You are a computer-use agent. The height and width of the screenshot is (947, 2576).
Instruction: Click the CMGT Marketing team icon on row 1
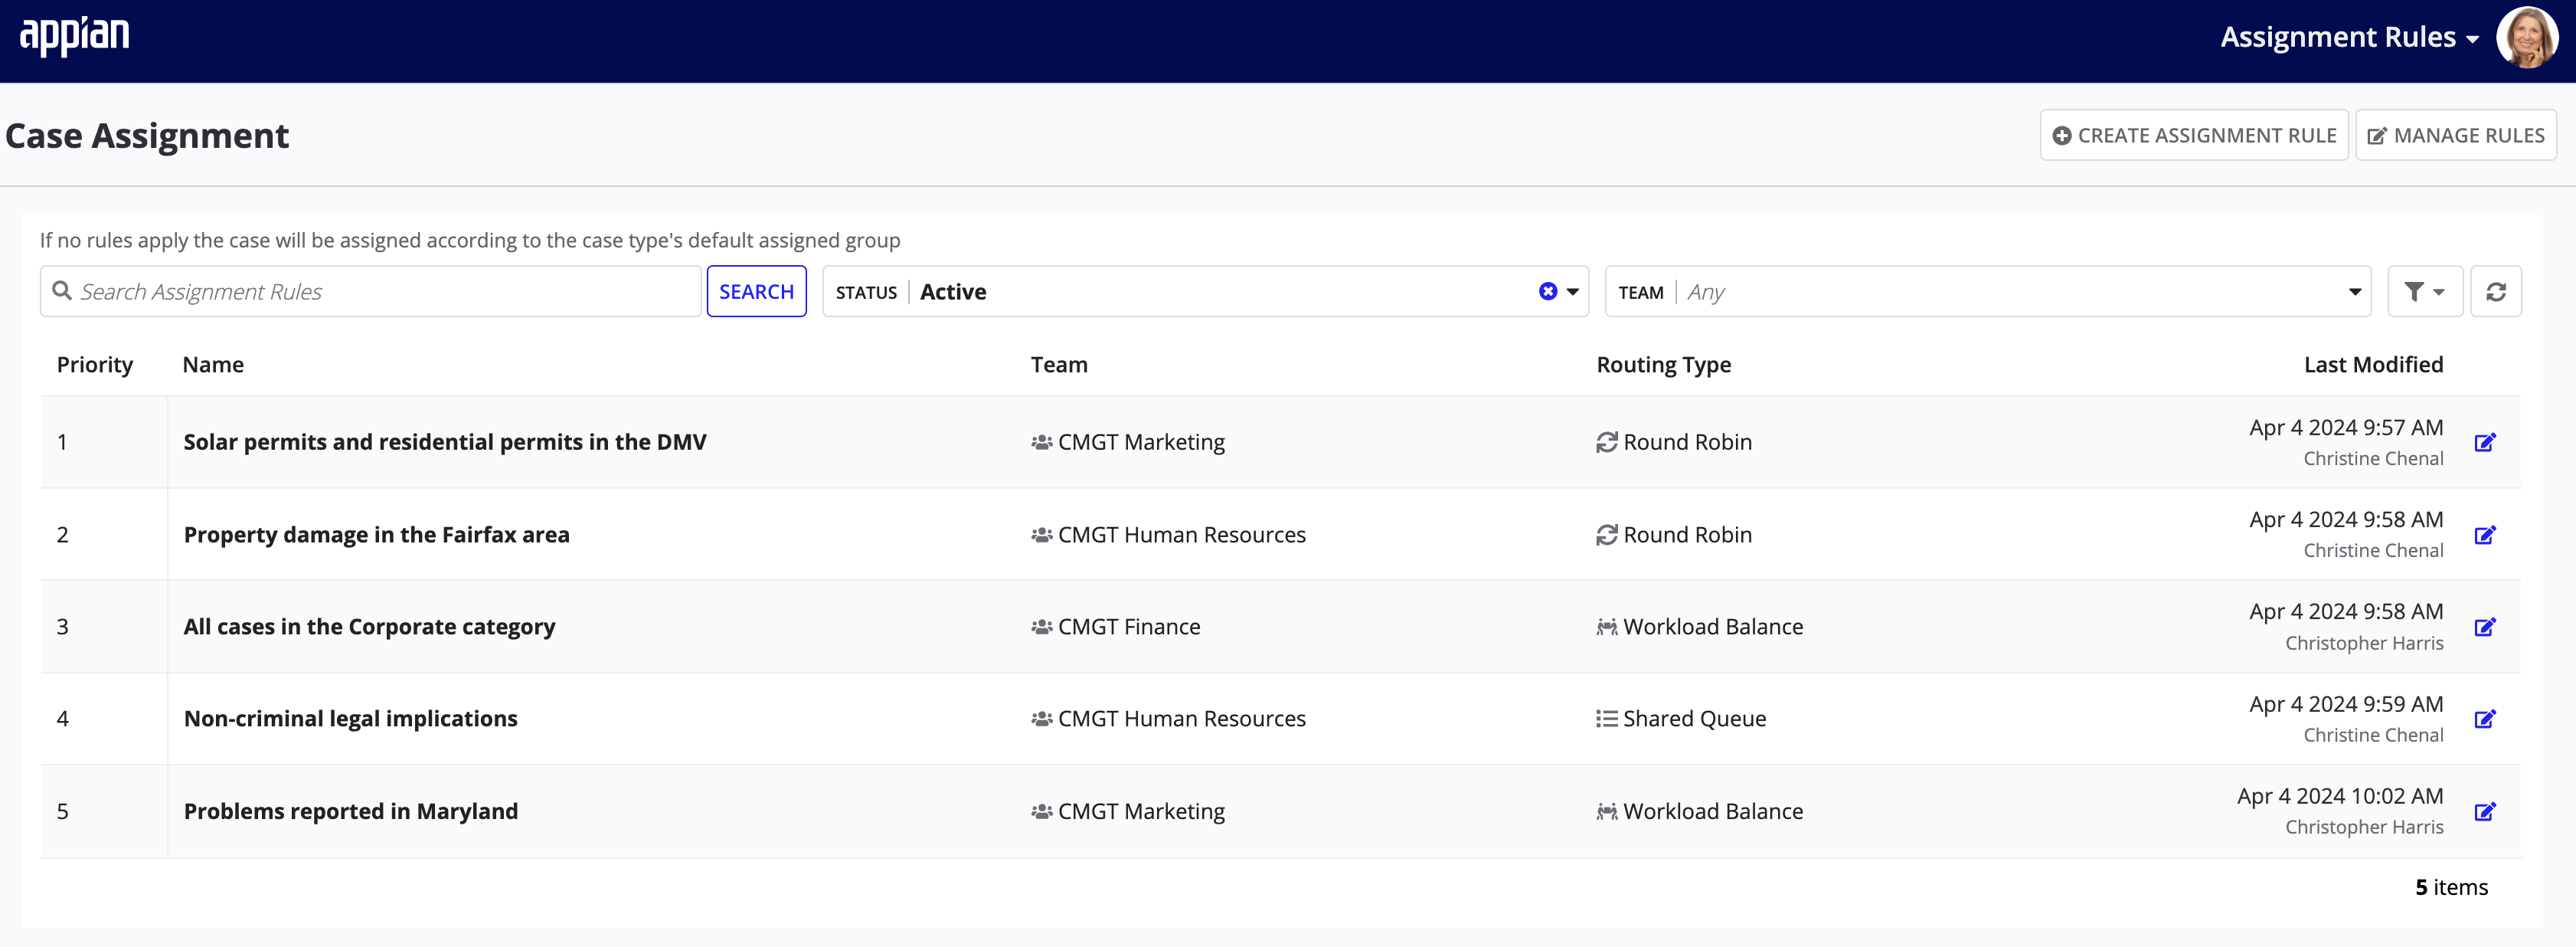[1040, 441]
